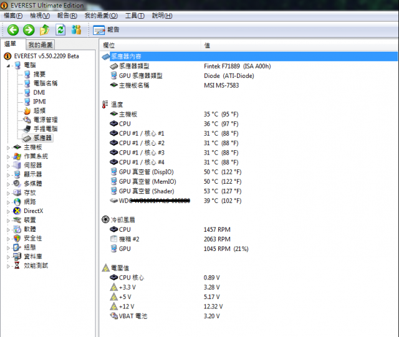Open the 工具(T) menu
399x337 pixels.
[x=135, y=16]
